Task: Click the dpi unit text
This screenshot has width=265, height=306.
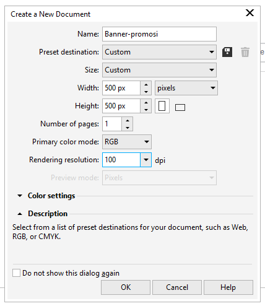Action: pos(160,160)
